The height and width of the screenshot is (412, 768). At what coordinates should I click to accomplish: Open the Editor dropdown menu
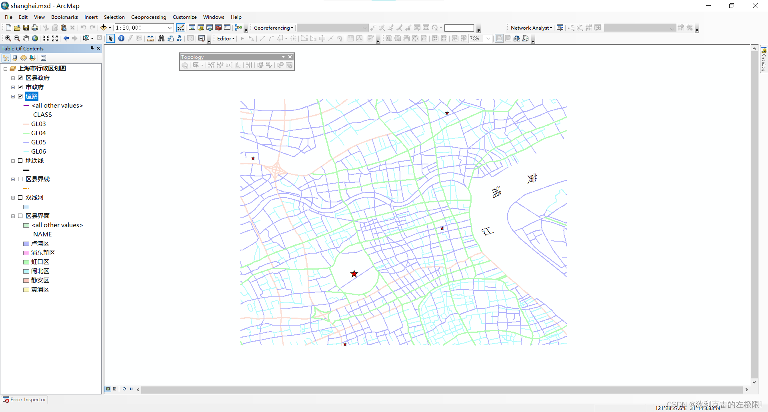tap(225, 38)
